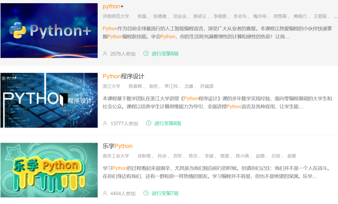
Task: Click teacher name 陈春晖
Action: (x=136, y=86)
